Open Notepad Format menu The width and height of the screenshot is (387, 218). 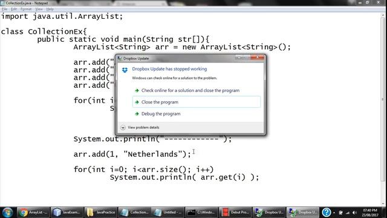tap(26, 9)
